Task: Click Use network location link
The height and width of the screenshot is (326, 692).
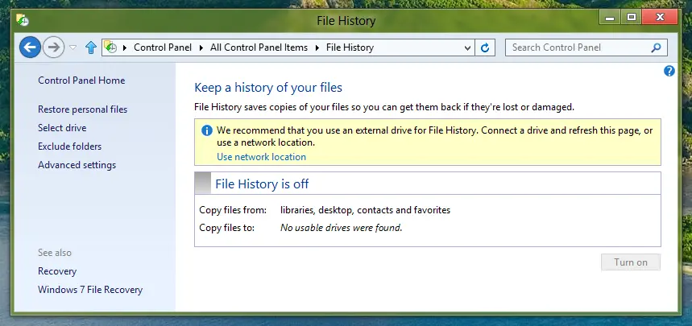Action: pos(261,157)
